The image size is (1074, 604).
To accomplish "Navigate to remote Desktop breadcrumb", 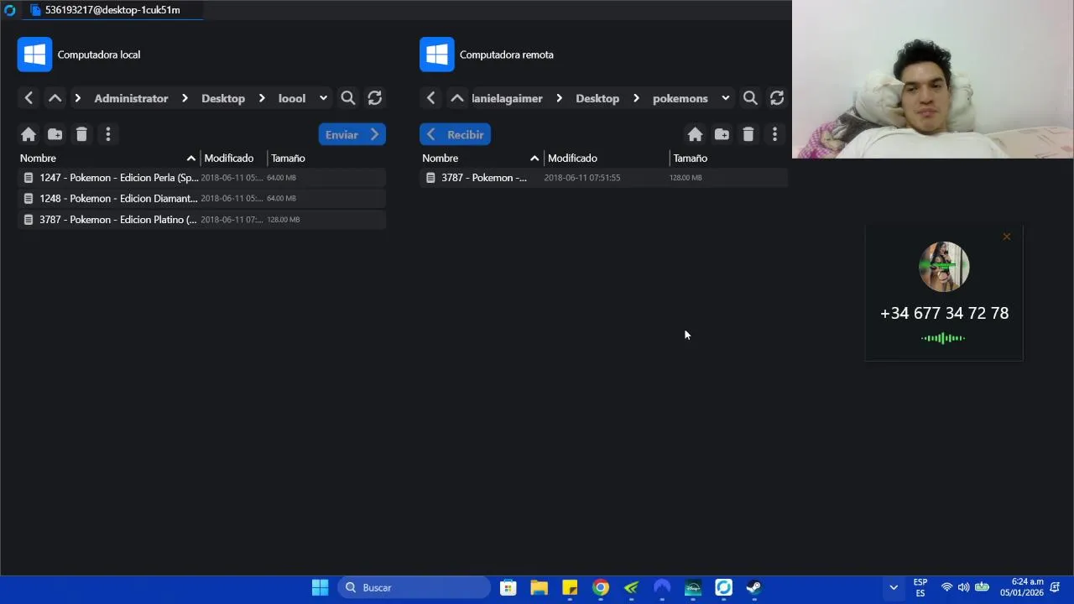I will [597, 98].
